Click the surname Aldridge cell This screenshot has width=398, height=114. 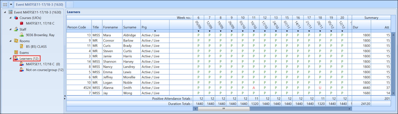point(131,35)
